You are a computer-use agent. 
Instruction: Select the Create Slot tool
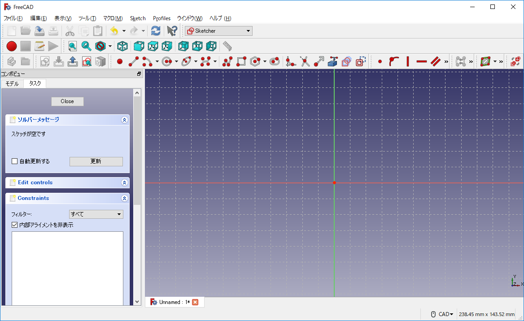[x=275, y=61]
